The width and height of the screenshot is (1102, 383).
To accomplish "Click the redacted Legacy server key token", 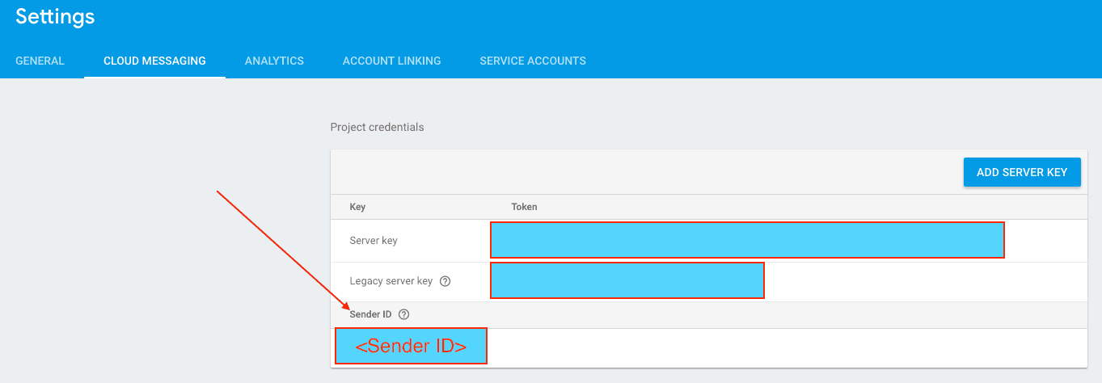I will (x=627, y=280).
